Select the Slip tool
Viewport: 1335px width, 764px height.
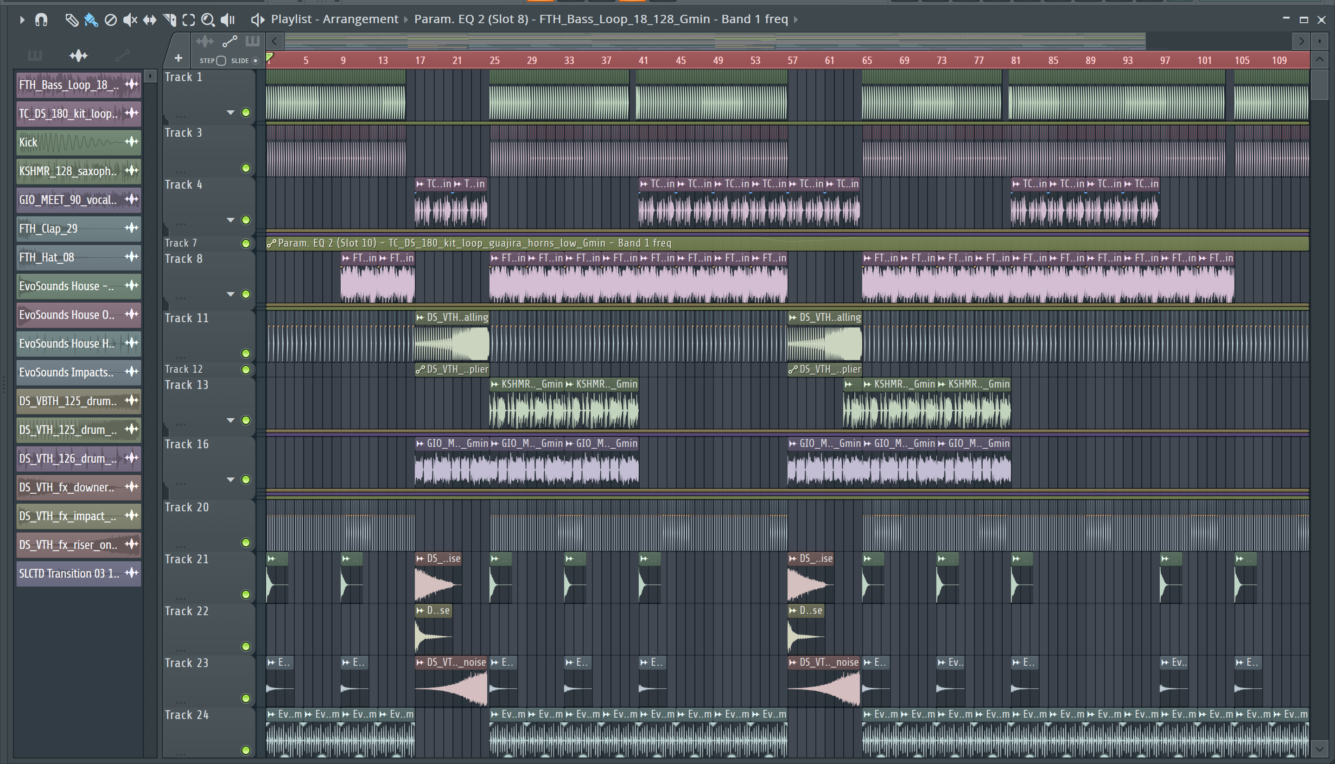click(150, 20)
